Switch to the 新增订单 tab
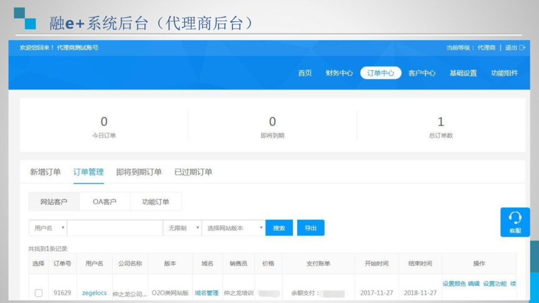Image resolution: width=539 pixels, height=303 pixels. [x=45, y=172]
